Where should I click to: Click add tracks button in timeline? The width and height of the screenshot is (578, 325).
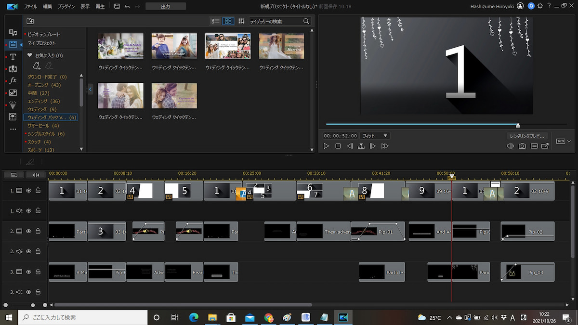coord(13,174)
